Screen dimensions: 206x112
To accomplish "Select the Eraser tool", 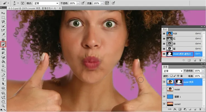I will tap(3, 57).
